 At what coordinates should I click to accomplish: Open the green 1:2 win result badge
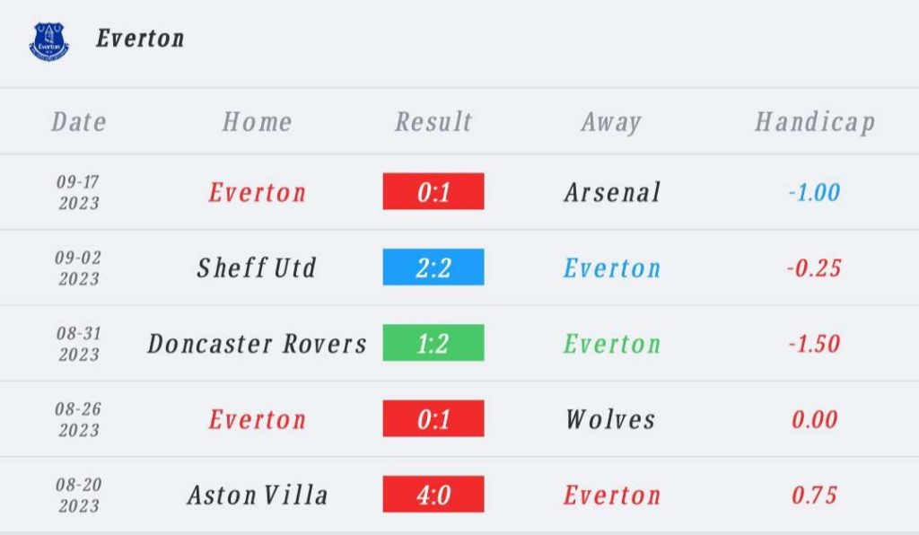coord(433,344)
